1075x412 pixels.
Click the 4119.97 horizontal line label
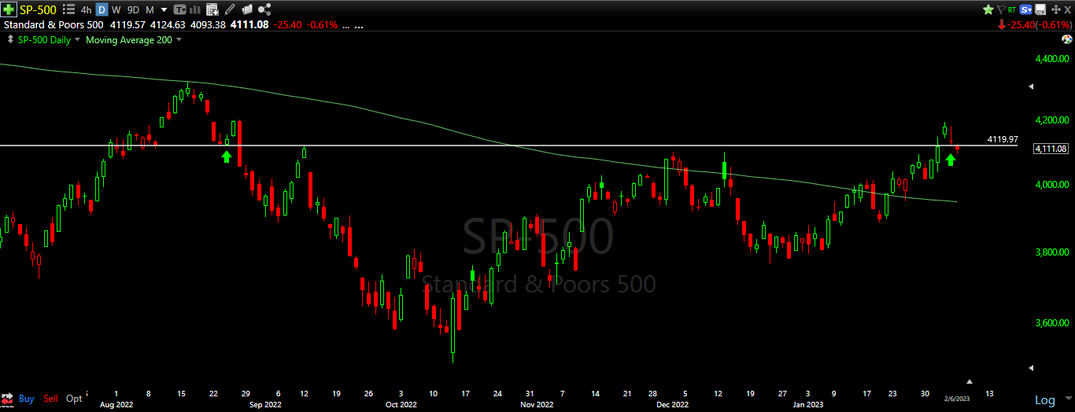coord(1002,139)
